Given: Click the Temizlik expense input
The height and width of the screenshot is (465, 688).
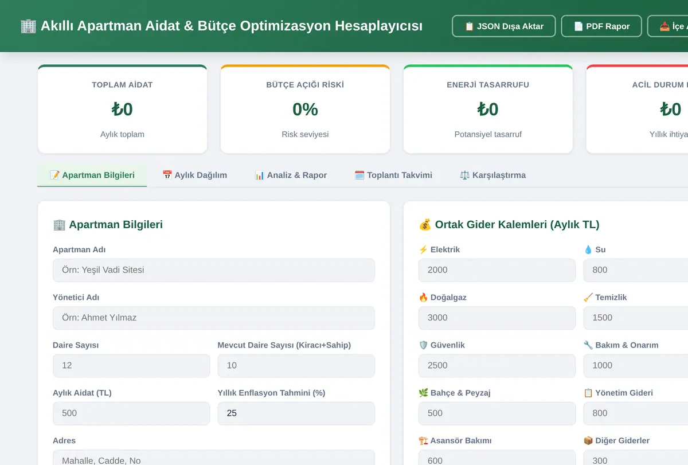Looking at the screenshot, I should click(636, 318).
